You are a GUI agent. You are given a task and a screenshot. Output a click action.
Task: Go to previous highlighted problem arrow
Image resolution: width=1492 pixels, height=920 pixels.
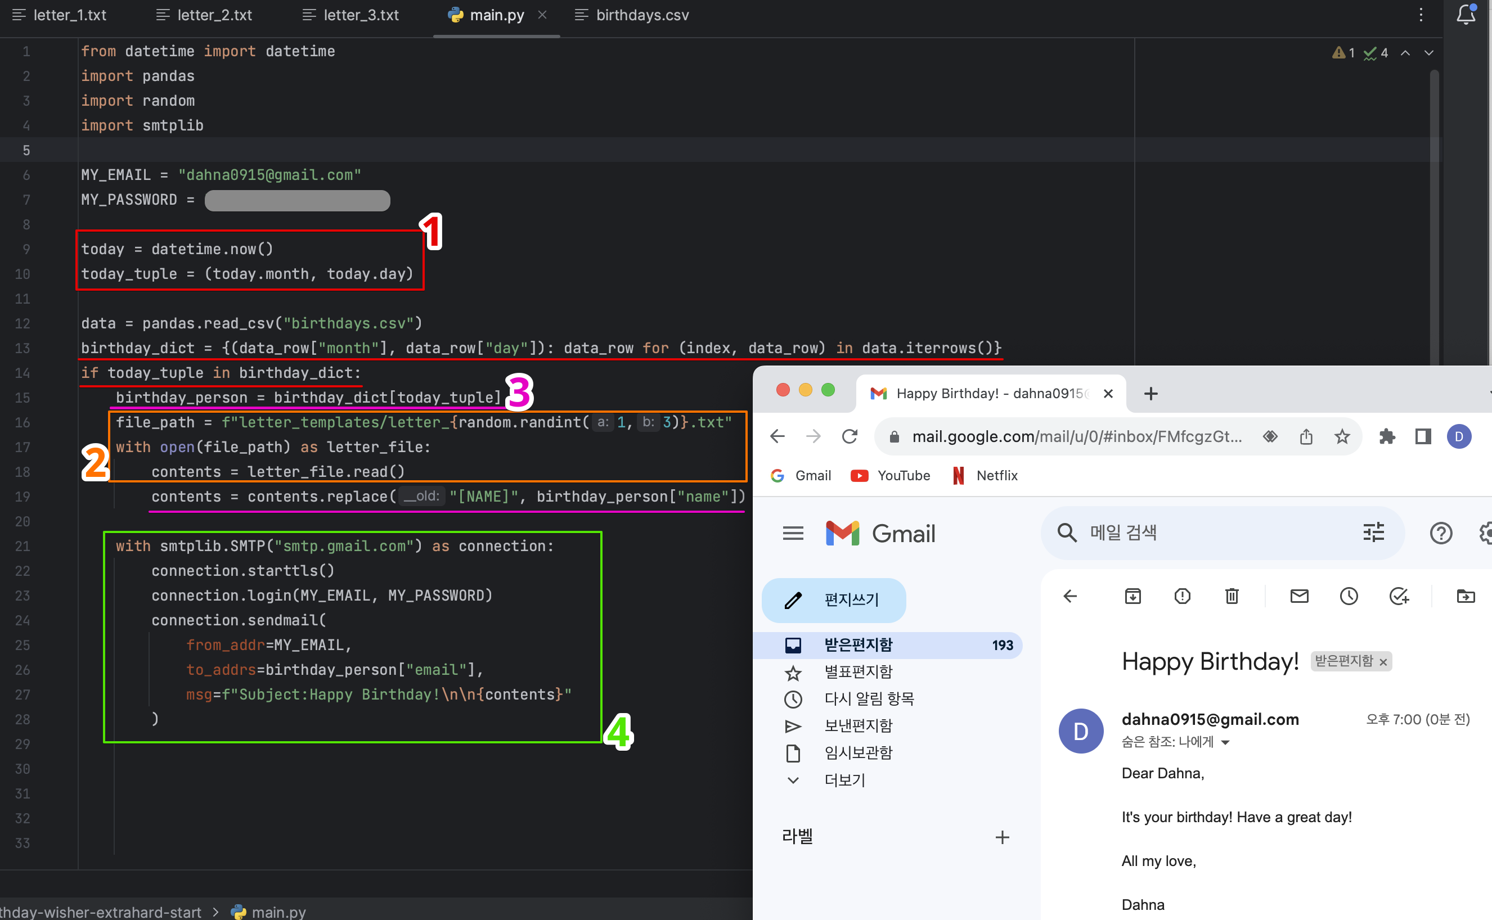click(1405, 53)
